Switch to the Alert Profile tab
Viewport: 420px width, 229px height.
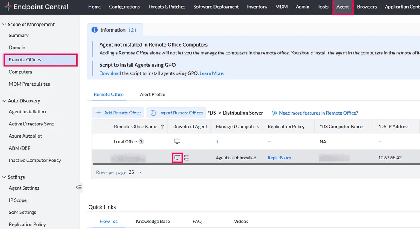153,95
